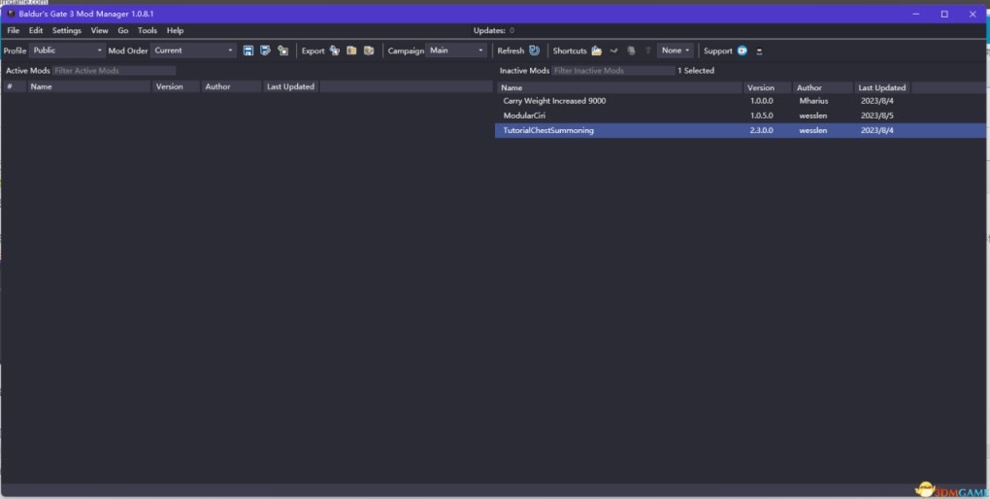Select the ModularCiri mod row
990x499 pixels.
[x=742, y=116]
